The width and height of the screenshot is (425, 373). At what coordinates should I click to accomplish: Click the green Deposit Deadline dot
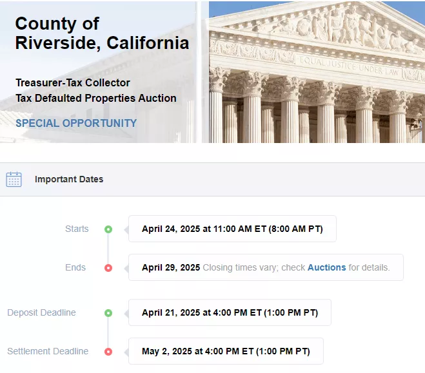click(x=108, y=312)
